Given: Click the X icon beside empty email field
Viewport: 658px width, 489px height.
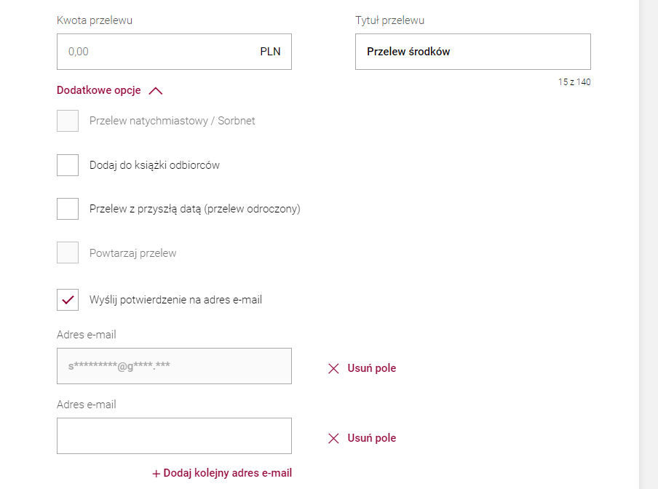Looking at the screenshot, I should 334,438.
